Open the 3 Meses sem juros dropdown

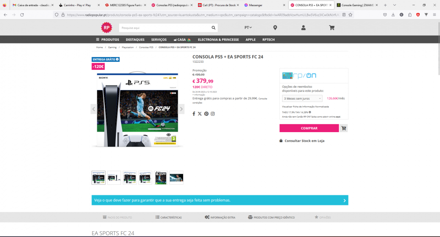(302, 98)
